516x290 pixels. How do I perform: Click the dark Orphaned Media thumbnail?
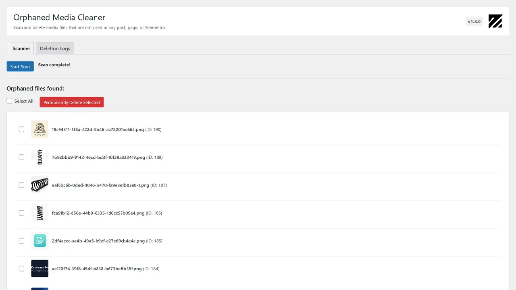tap(40, 268)
